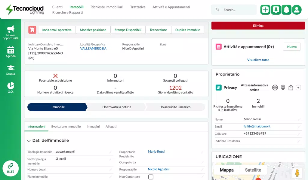
Task: Open the Clienti menu
Action: [57, 7]
